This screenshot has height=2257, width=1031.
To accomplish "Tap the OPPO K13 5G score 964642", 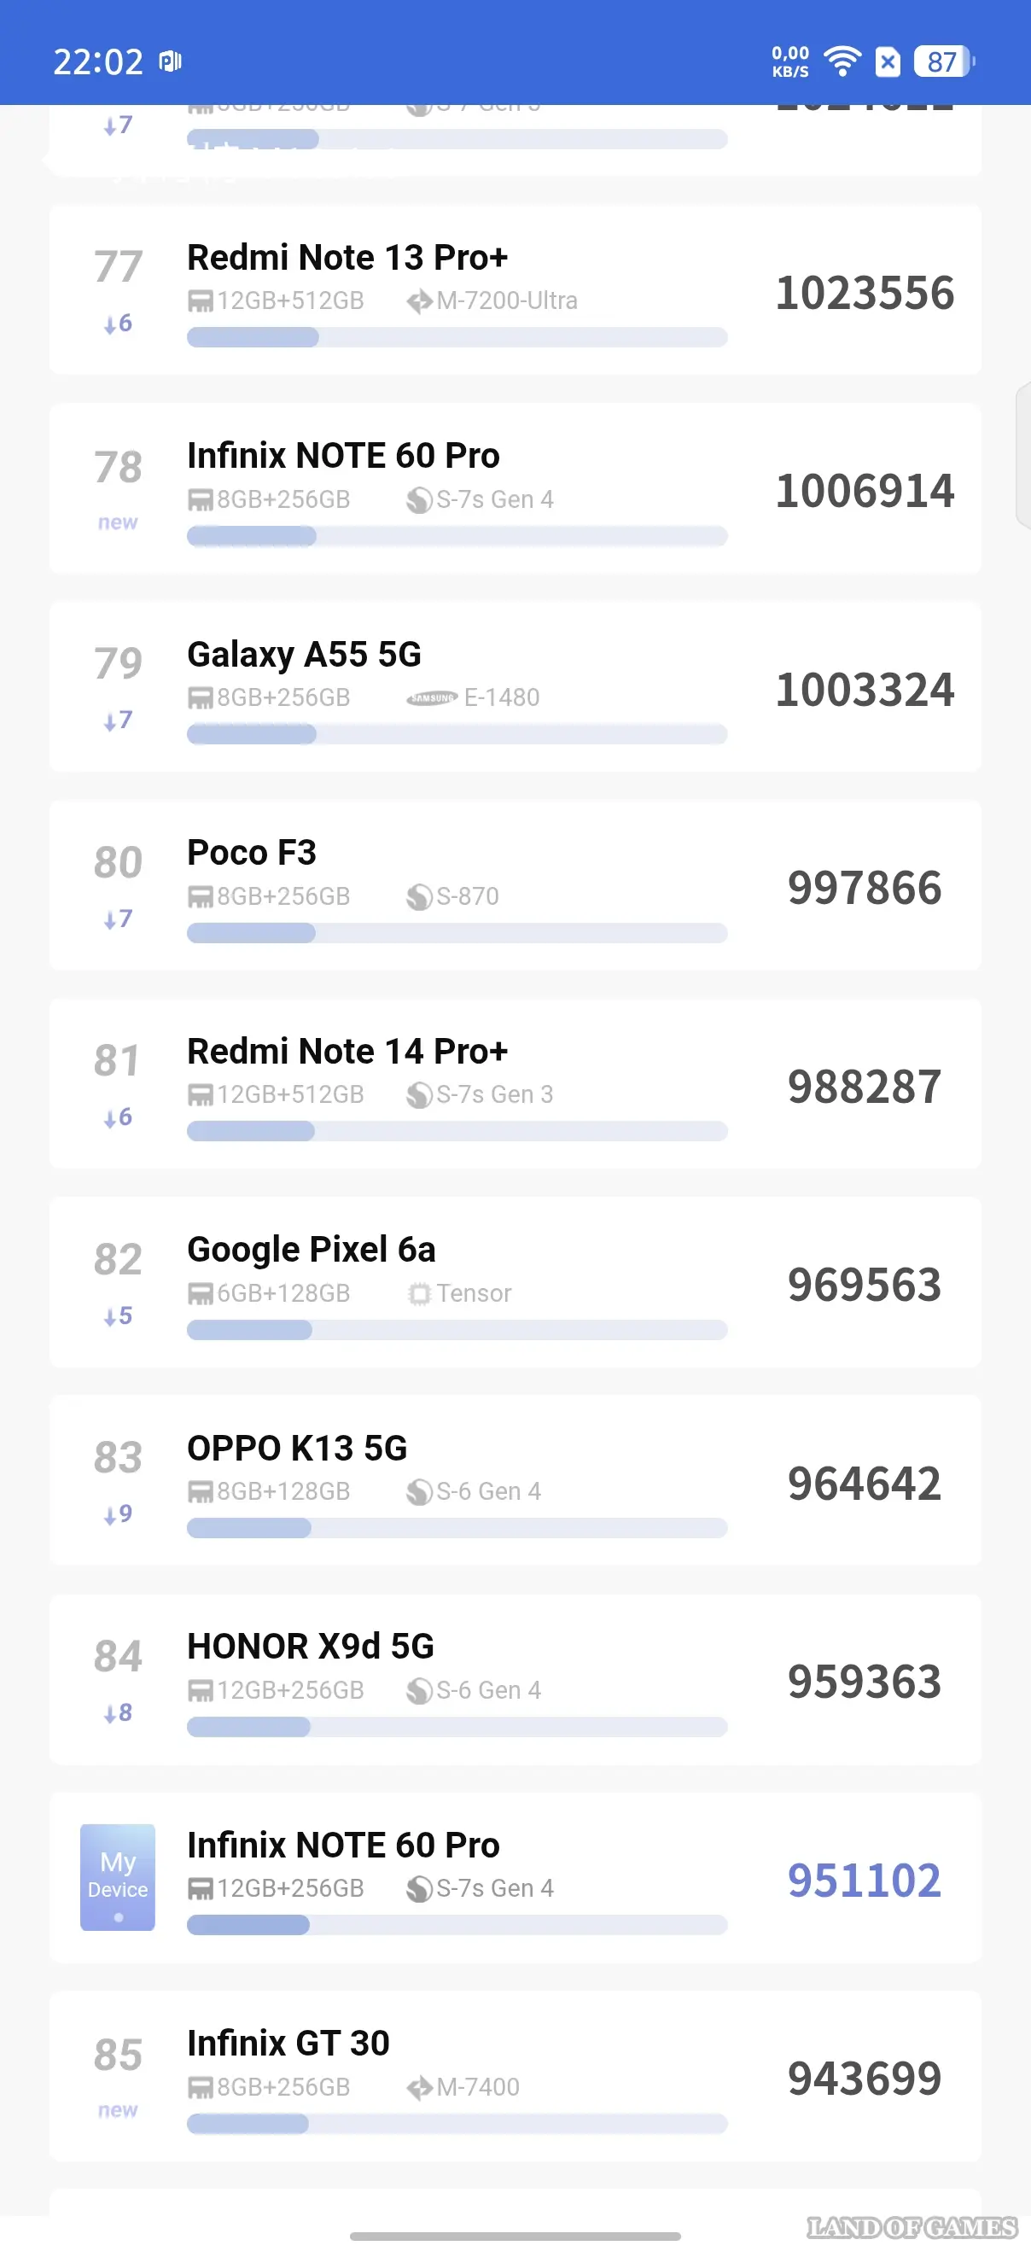I will pos(864,1484).
